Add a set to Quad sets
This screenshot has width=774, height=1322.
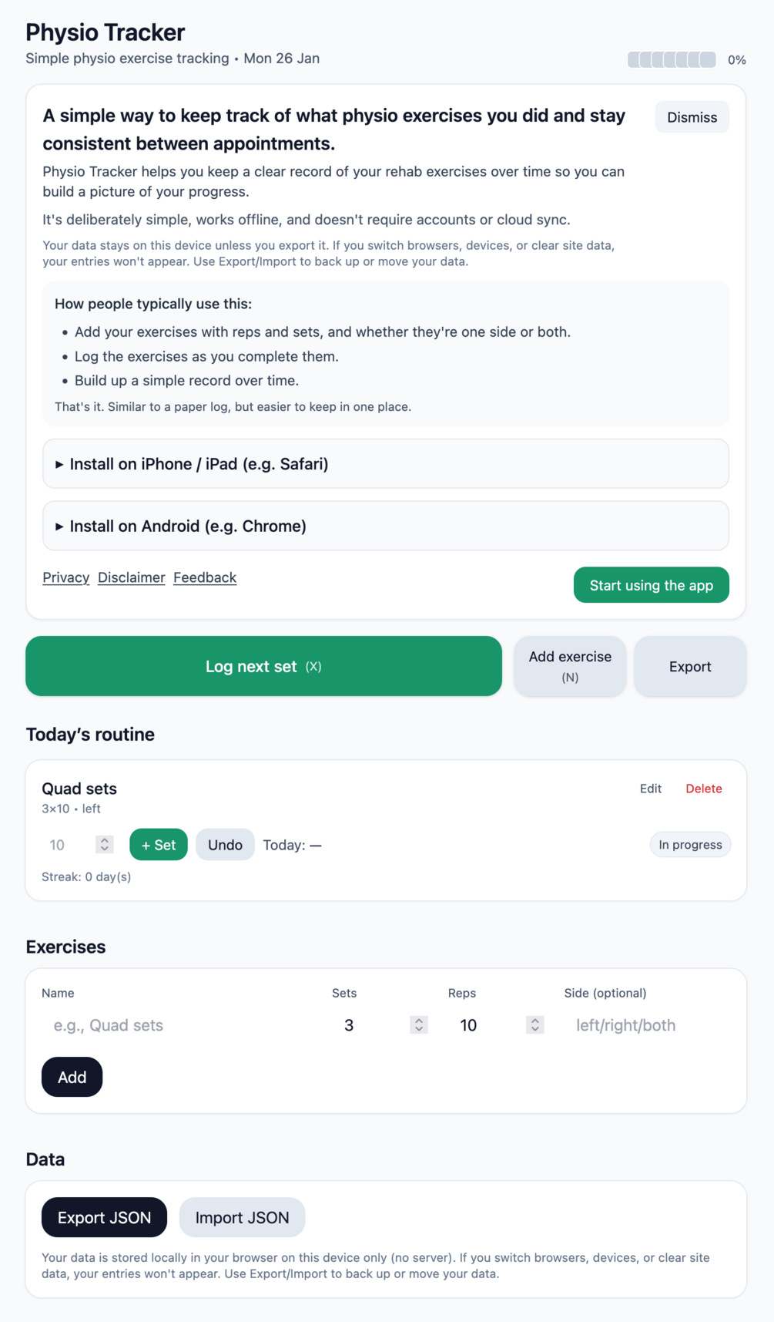coord(159,845)
